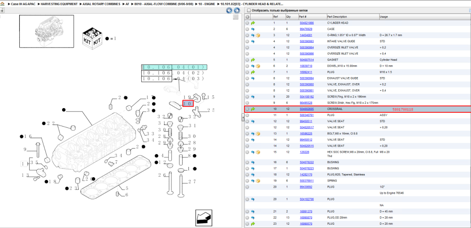Expand the side panel icon at top-left
This screenshot has width=471, height=228.
(2, 11)
